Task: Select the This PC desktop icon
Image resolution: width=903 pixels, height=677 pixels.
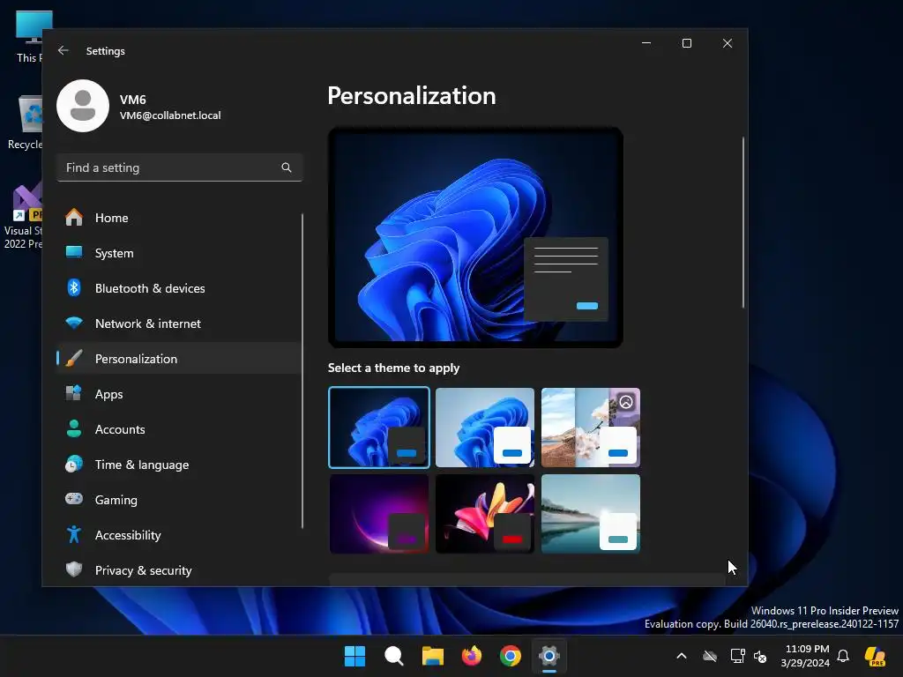Action: pos(30,37)
